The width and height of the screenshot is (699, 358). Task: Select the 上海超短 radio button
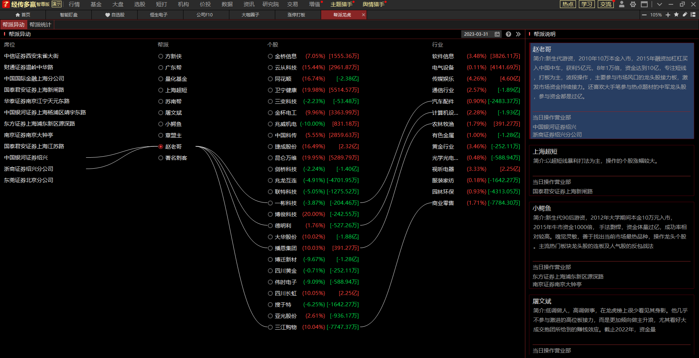[x=161, y=90]
